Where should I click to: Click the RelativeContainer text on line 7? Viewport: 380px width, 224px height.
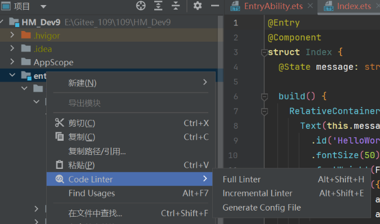334,111
